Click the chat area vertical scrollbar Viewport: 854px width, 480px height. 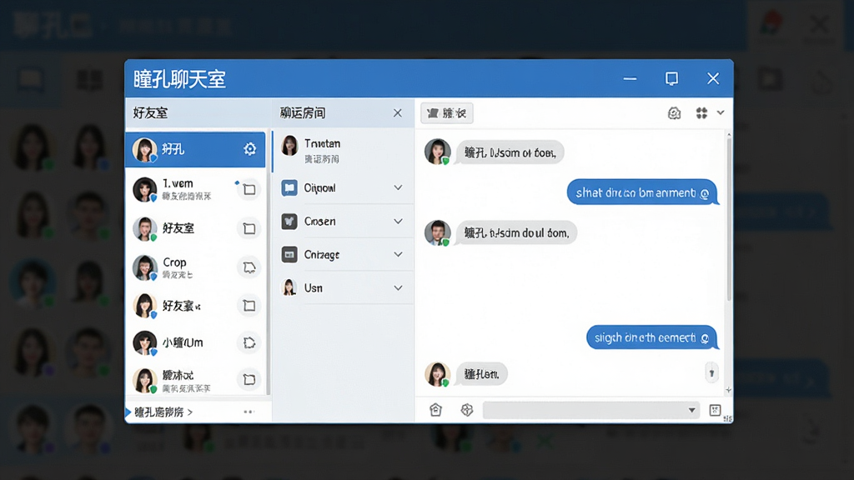(x=729, y=219)
